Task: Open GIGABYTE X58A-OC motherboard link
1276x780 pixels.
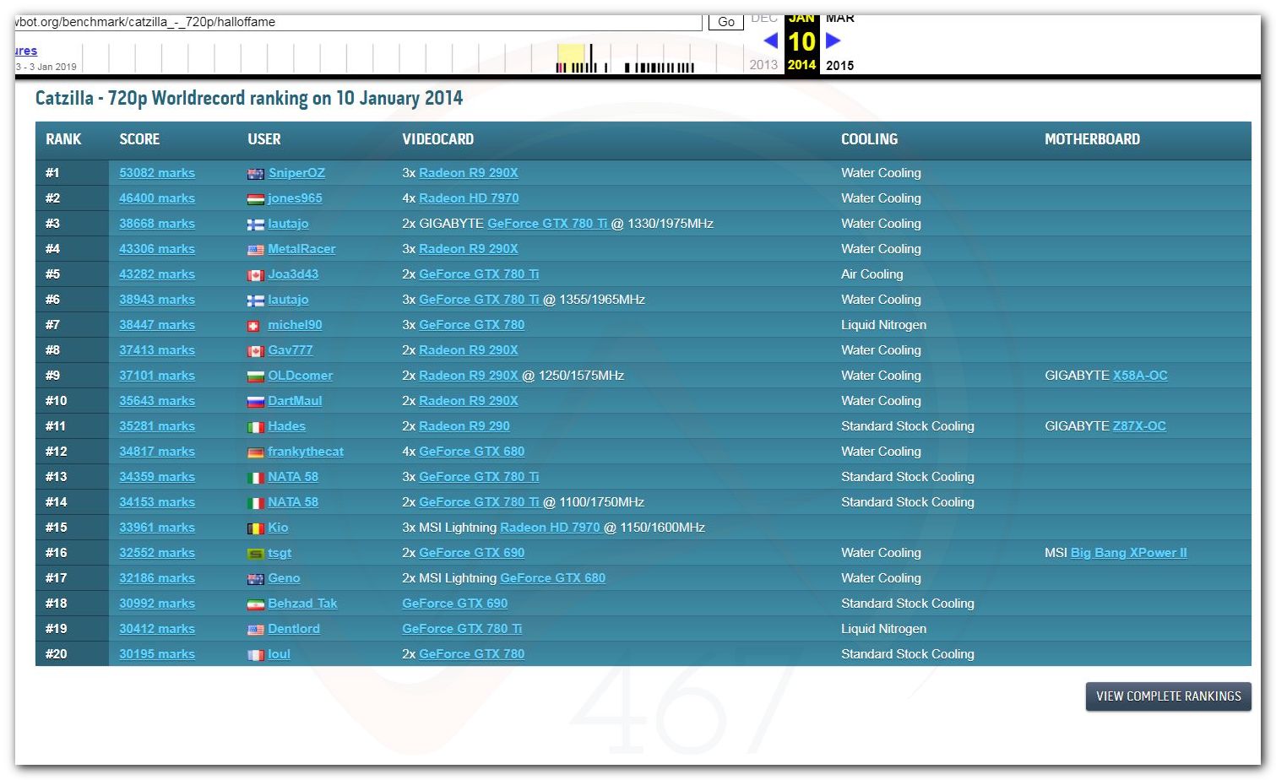Action: click(x=1140, y=376)
